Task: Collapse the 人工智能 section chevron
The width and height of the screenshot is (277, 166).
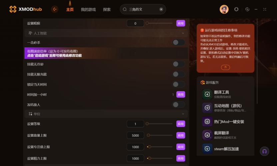Action: [x=183, y=33]
